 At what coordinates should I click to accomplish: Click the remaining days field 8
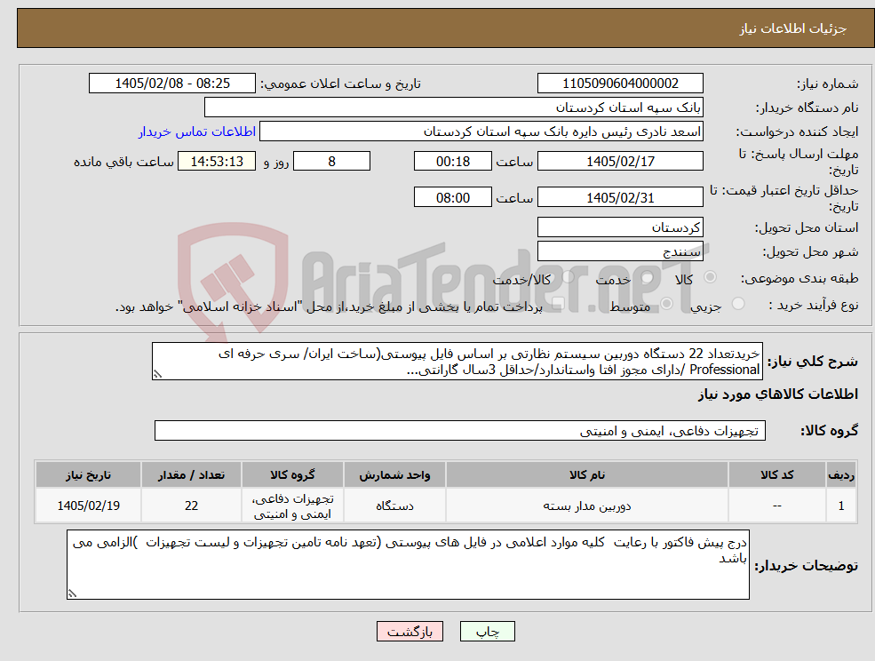coord(331,162)
